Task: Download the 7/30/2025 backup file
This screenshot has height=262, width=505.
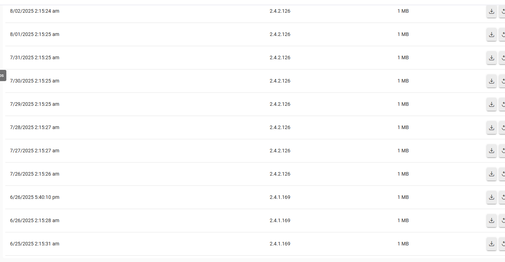Action: point(491,81)
